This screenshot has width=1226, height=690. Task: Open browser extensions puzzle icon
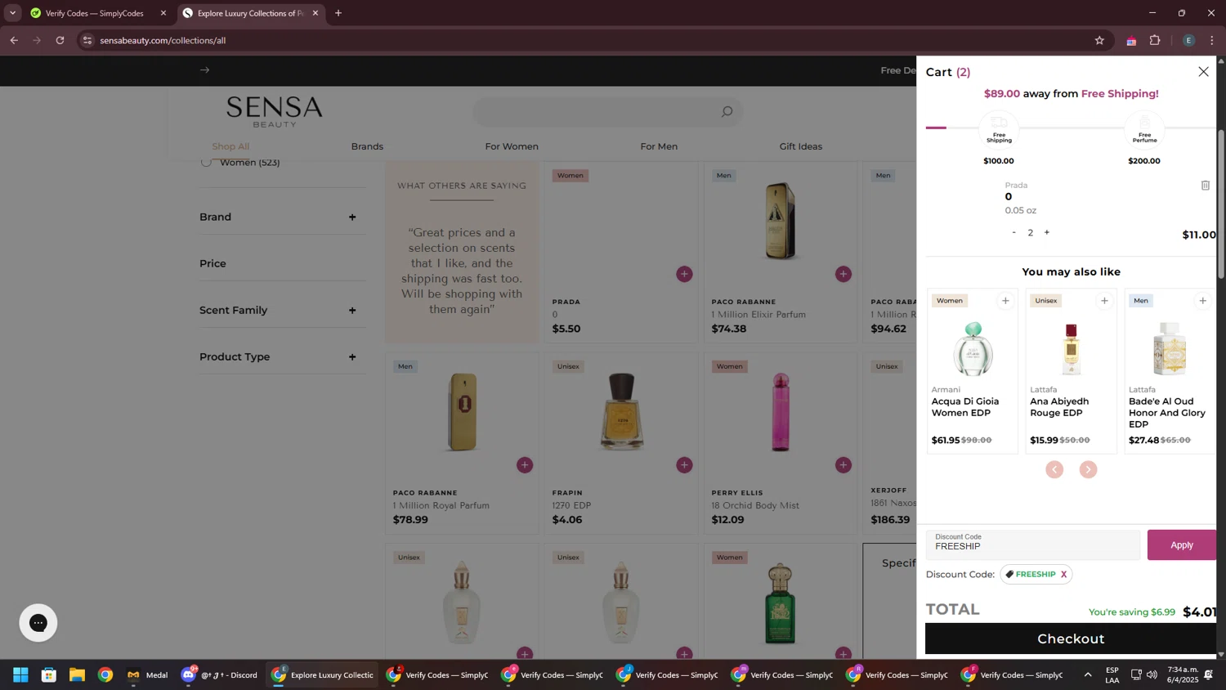1155,40
